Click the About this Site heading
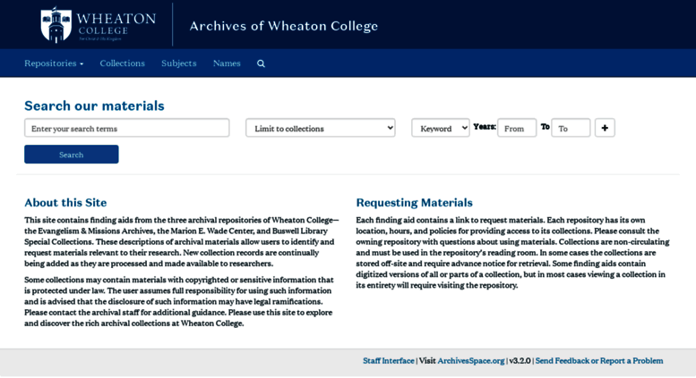 click(x=65, y=203)
